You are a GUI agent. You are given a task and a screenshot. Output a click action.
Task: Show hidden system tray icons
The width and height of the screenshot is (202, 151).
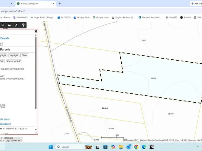click(x=198, y=147)
